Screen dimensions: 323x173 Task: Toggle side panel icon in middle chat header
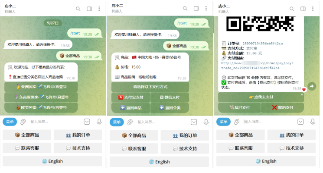(x=196, y=8)
